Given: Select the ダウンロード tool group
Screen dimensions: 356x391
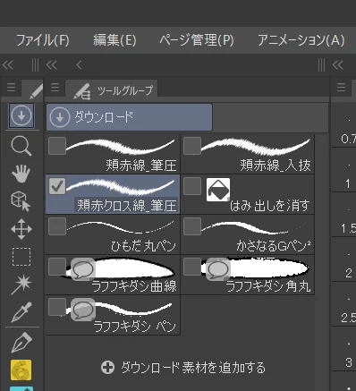Looking at the screenshot, I should (129, 117).
